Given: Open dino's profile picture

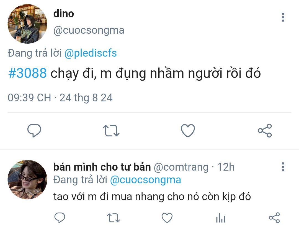Looking at the screenshot, I should (27, 24).
